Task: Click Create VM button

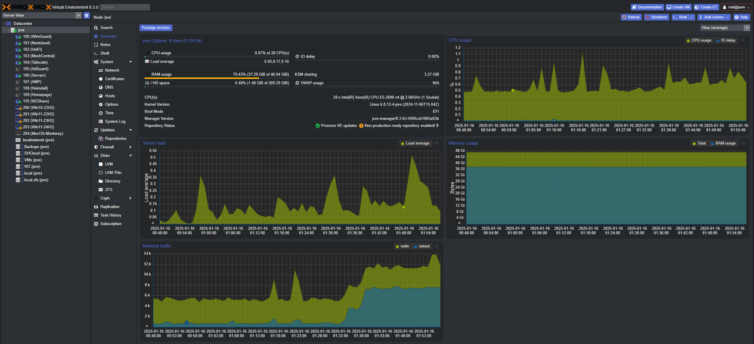Action: (679, 7)
